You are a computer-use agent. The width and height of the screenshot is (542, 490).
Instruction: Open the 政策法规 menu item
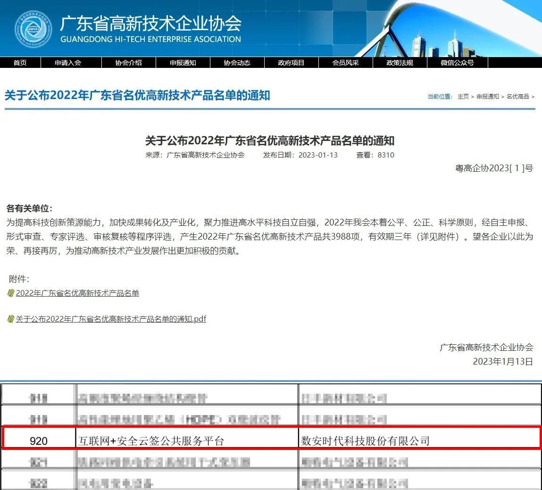(400, 63)
